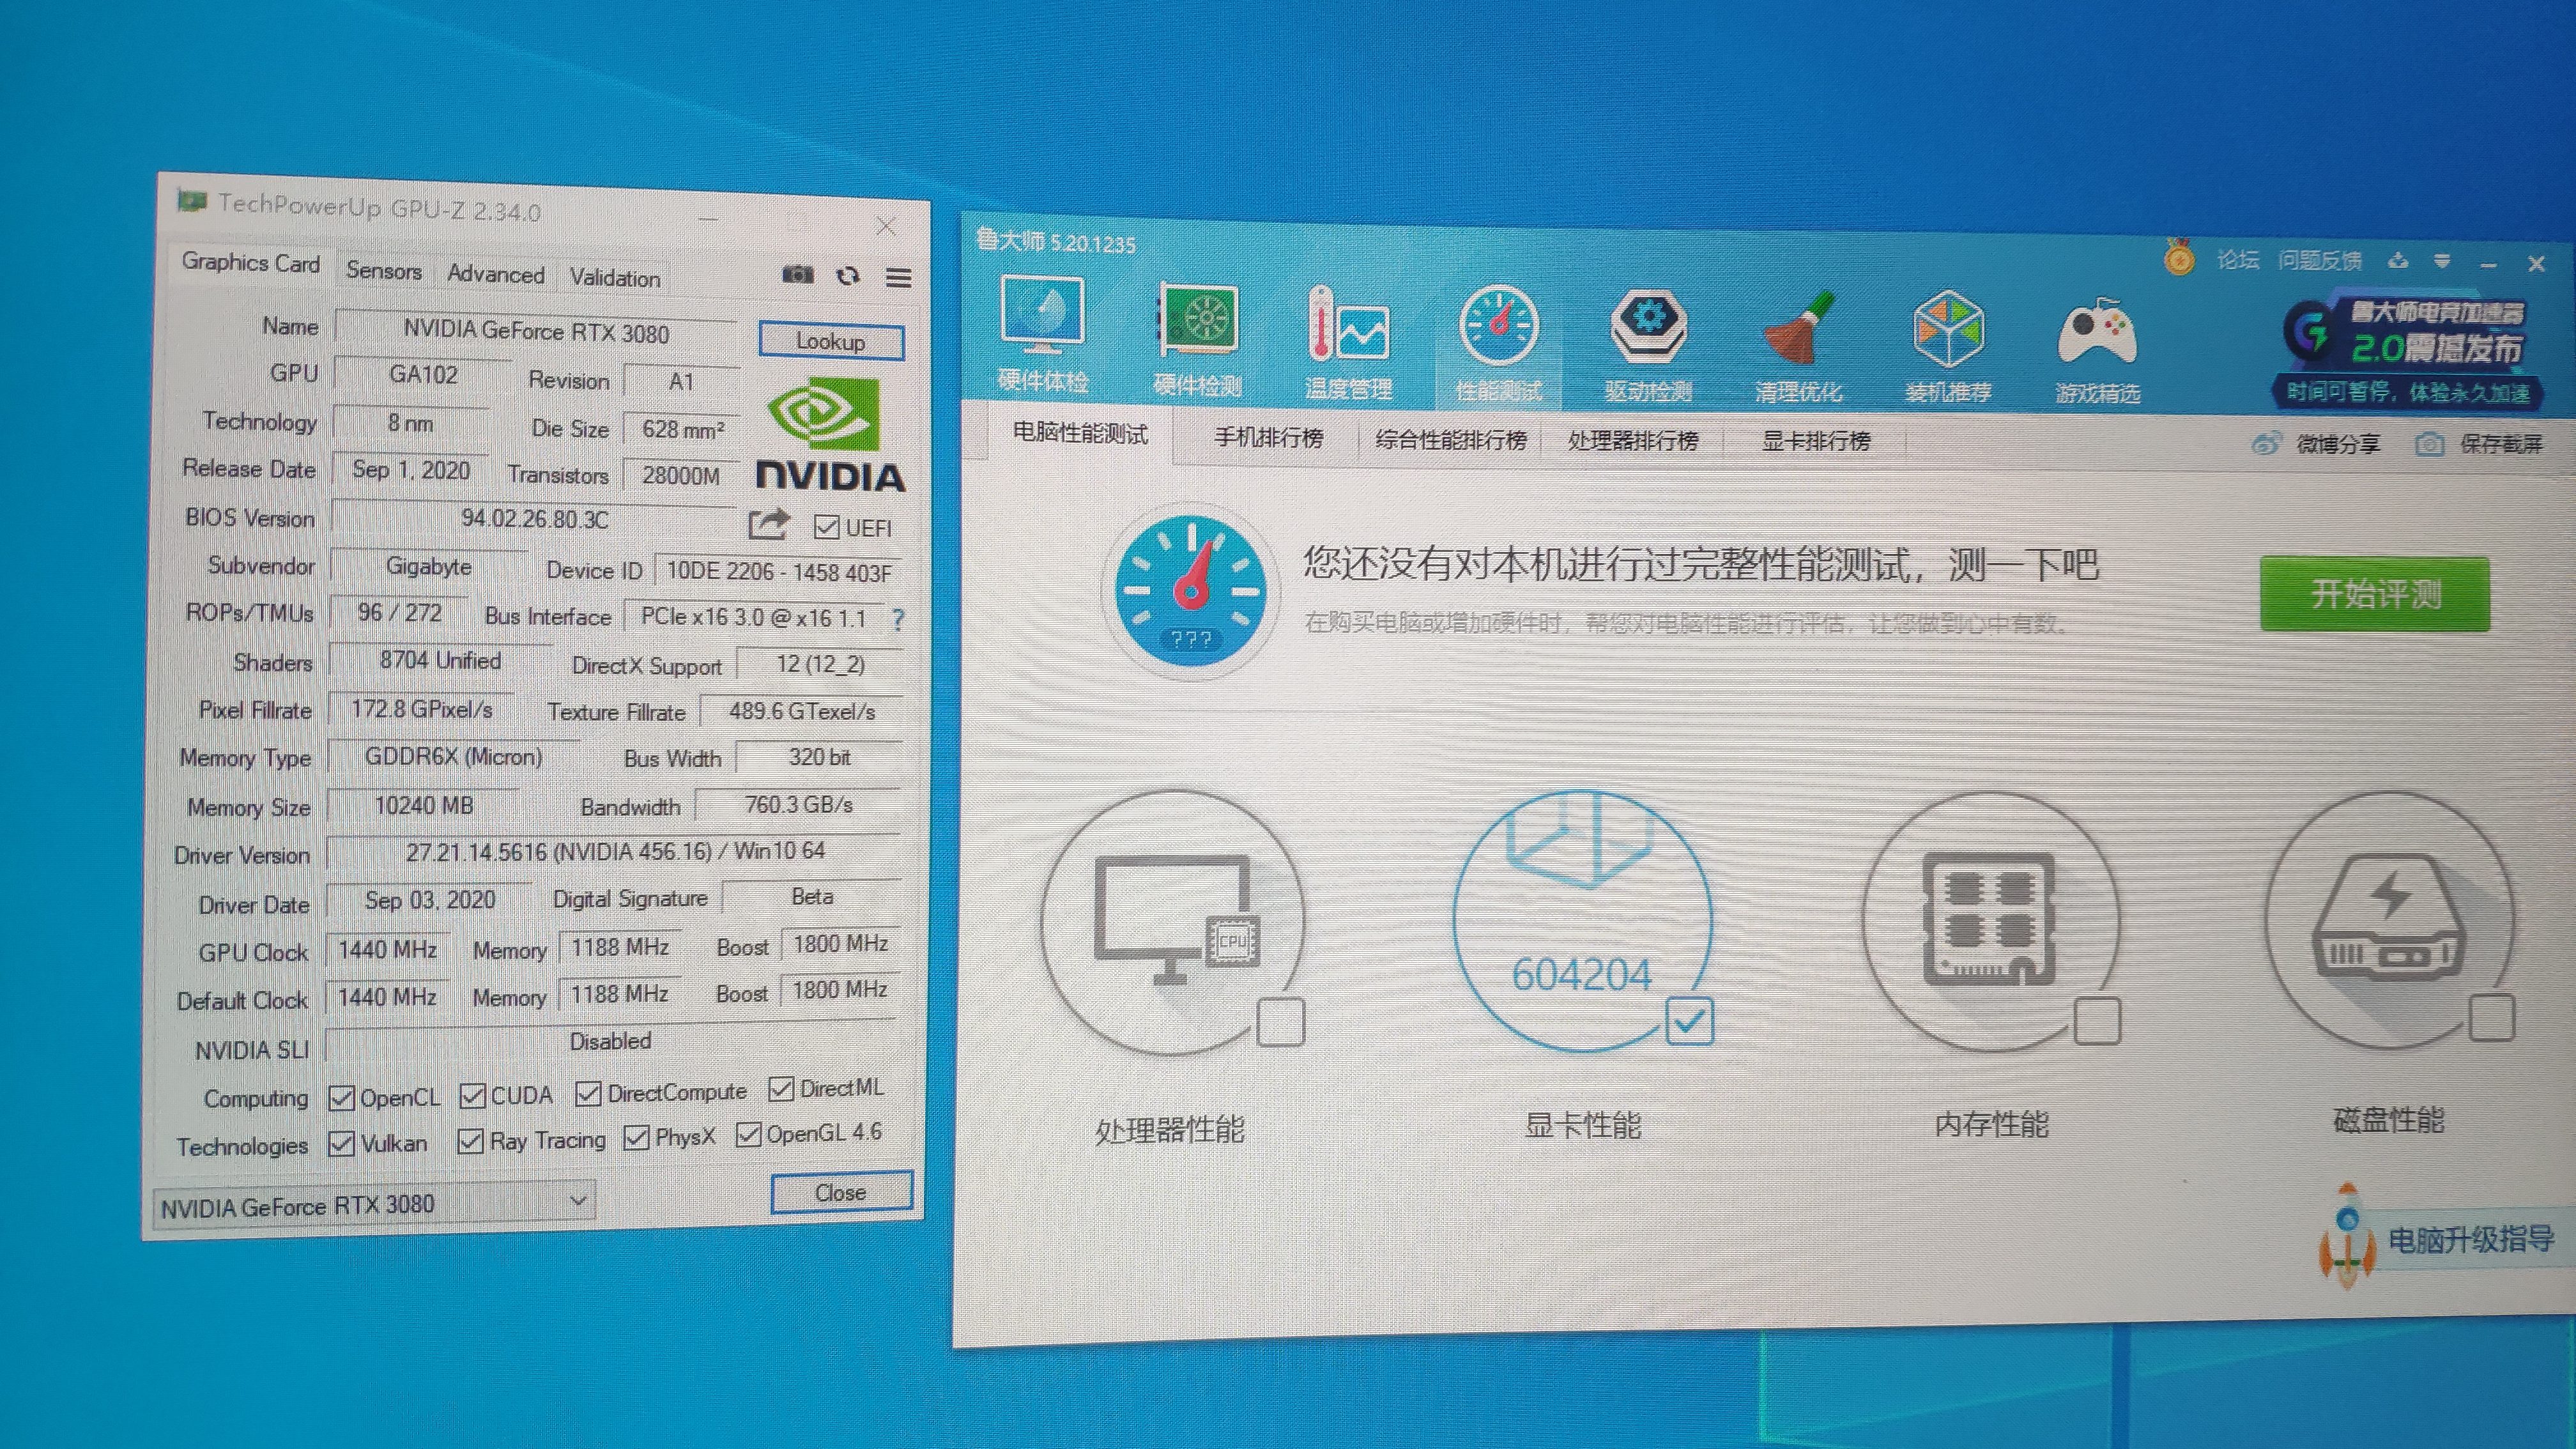The height and width of the screenshot is (1449, 2576).
Task: Switch to the Validation tab
Action: [x=615, y=278]
